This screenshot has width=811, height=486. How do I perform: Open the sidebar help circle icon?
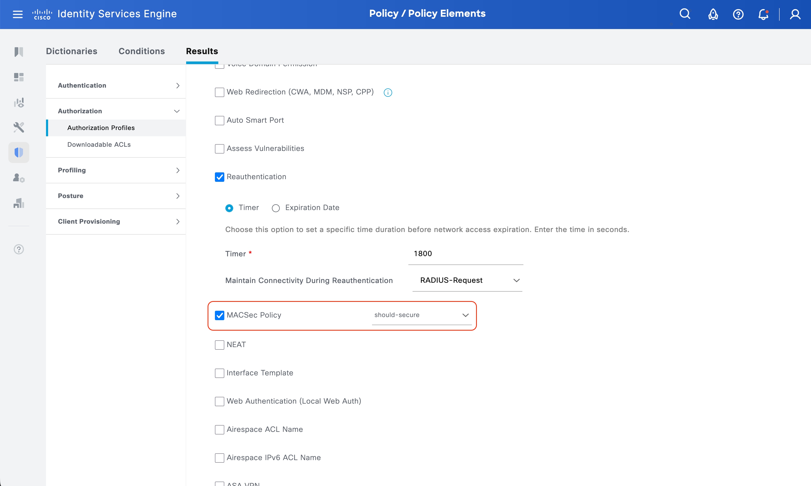pos(19,249)
